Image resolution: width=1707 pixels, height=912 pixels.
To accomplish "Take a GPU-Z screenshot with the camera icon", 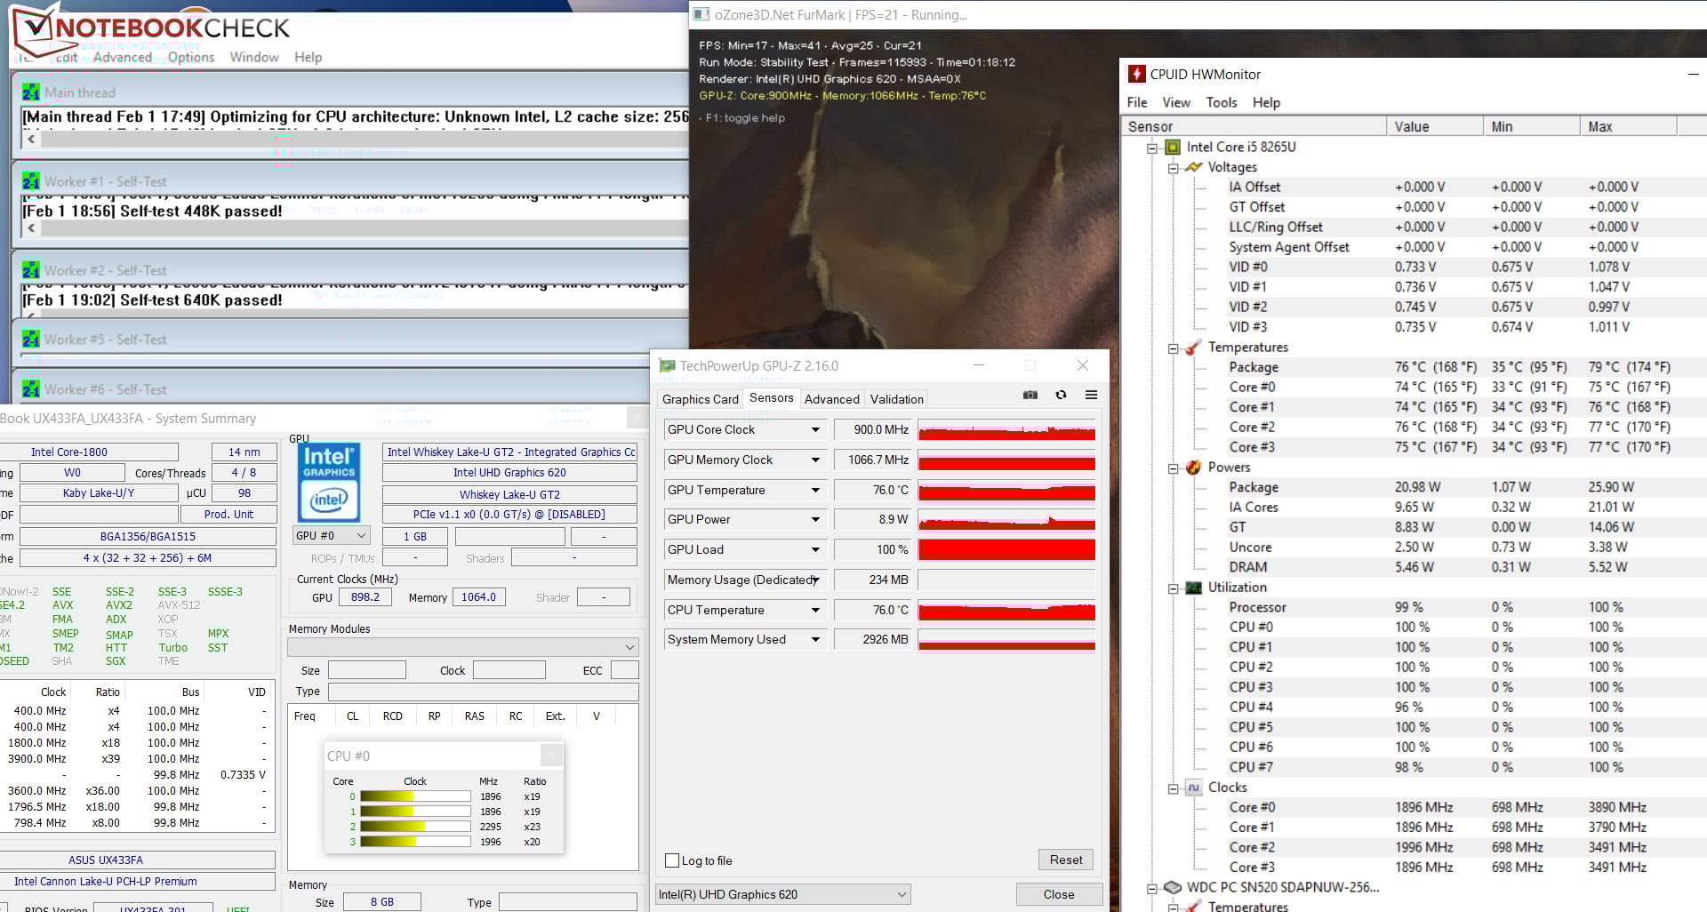I will coord(1030,395).
